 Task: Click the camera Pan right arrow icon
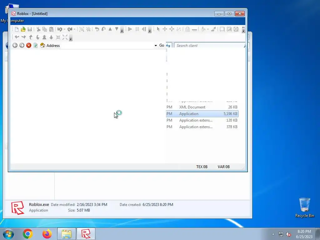point(24,37)
